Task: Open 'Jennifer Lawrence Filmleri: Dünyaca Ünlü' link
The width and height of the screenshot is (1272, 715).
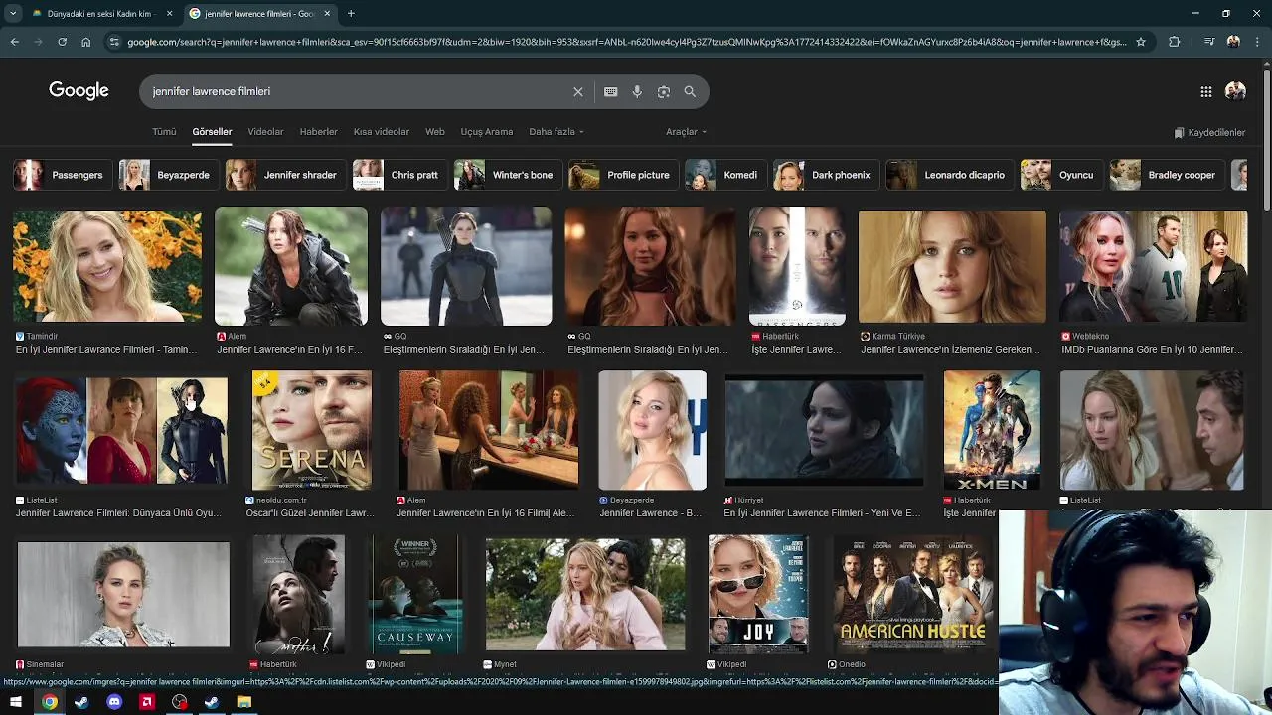Action: click(118, 513)
